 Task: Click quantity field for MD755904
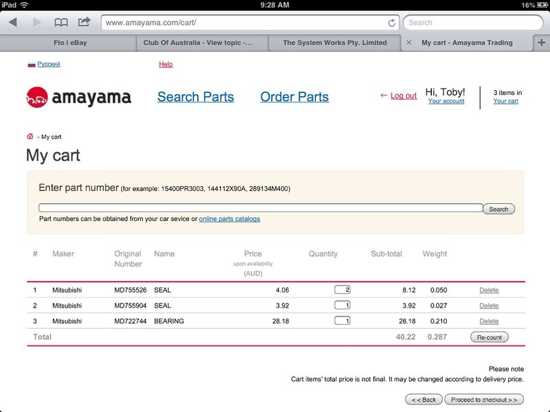[x=342, y=305]
